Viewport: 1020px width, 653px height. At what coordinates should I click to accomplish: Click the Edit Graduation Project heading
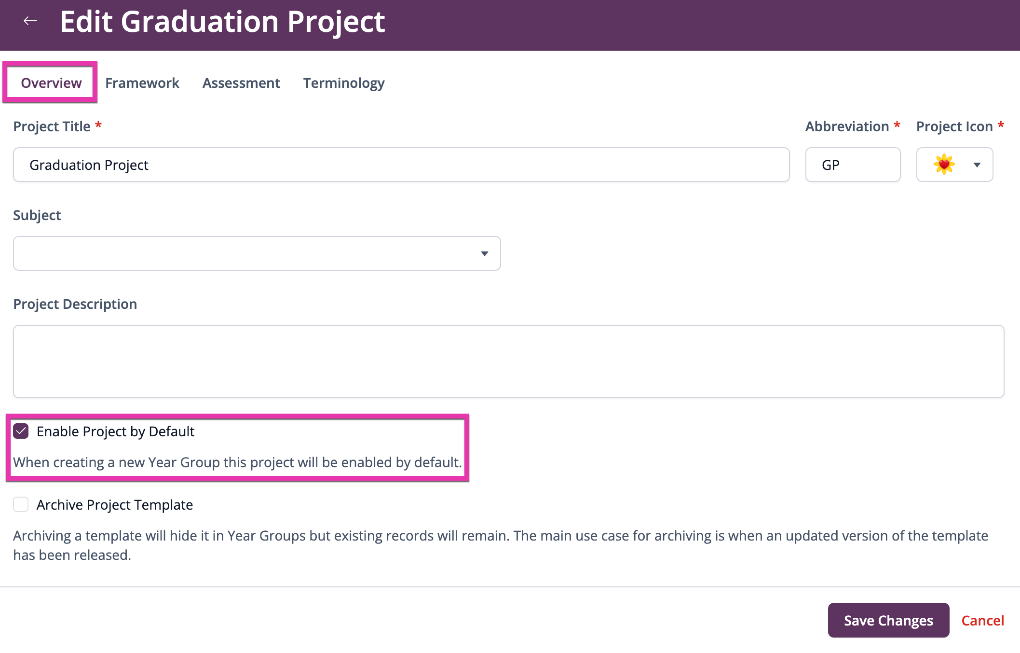pyautogui.click(x=222, y=22)
